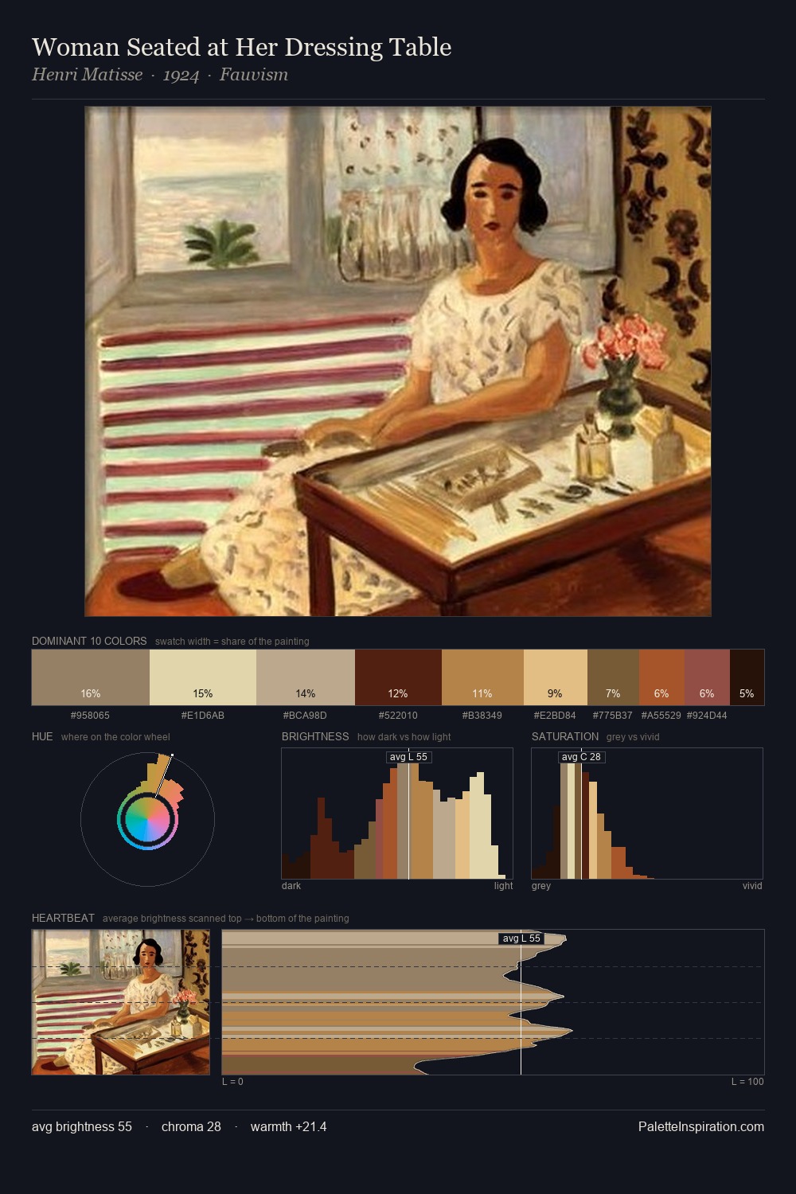Click the 'L = 0' axis label
Image resolution: width=796 pixels, height=1194 pixels.
click(232, 1081)
